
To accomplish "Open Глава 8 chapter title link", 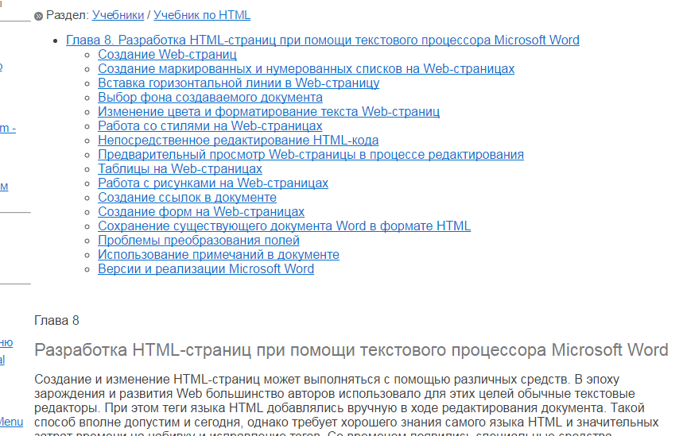I will tap(323, 41).
